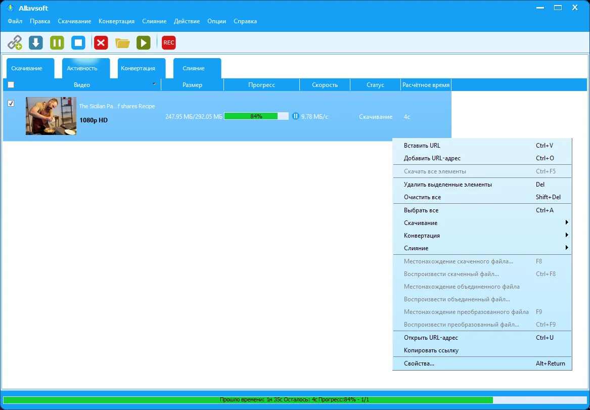590x410 pixels.
Task: Pause via small icon beside progress bar
Action: (x=296, y=116)
